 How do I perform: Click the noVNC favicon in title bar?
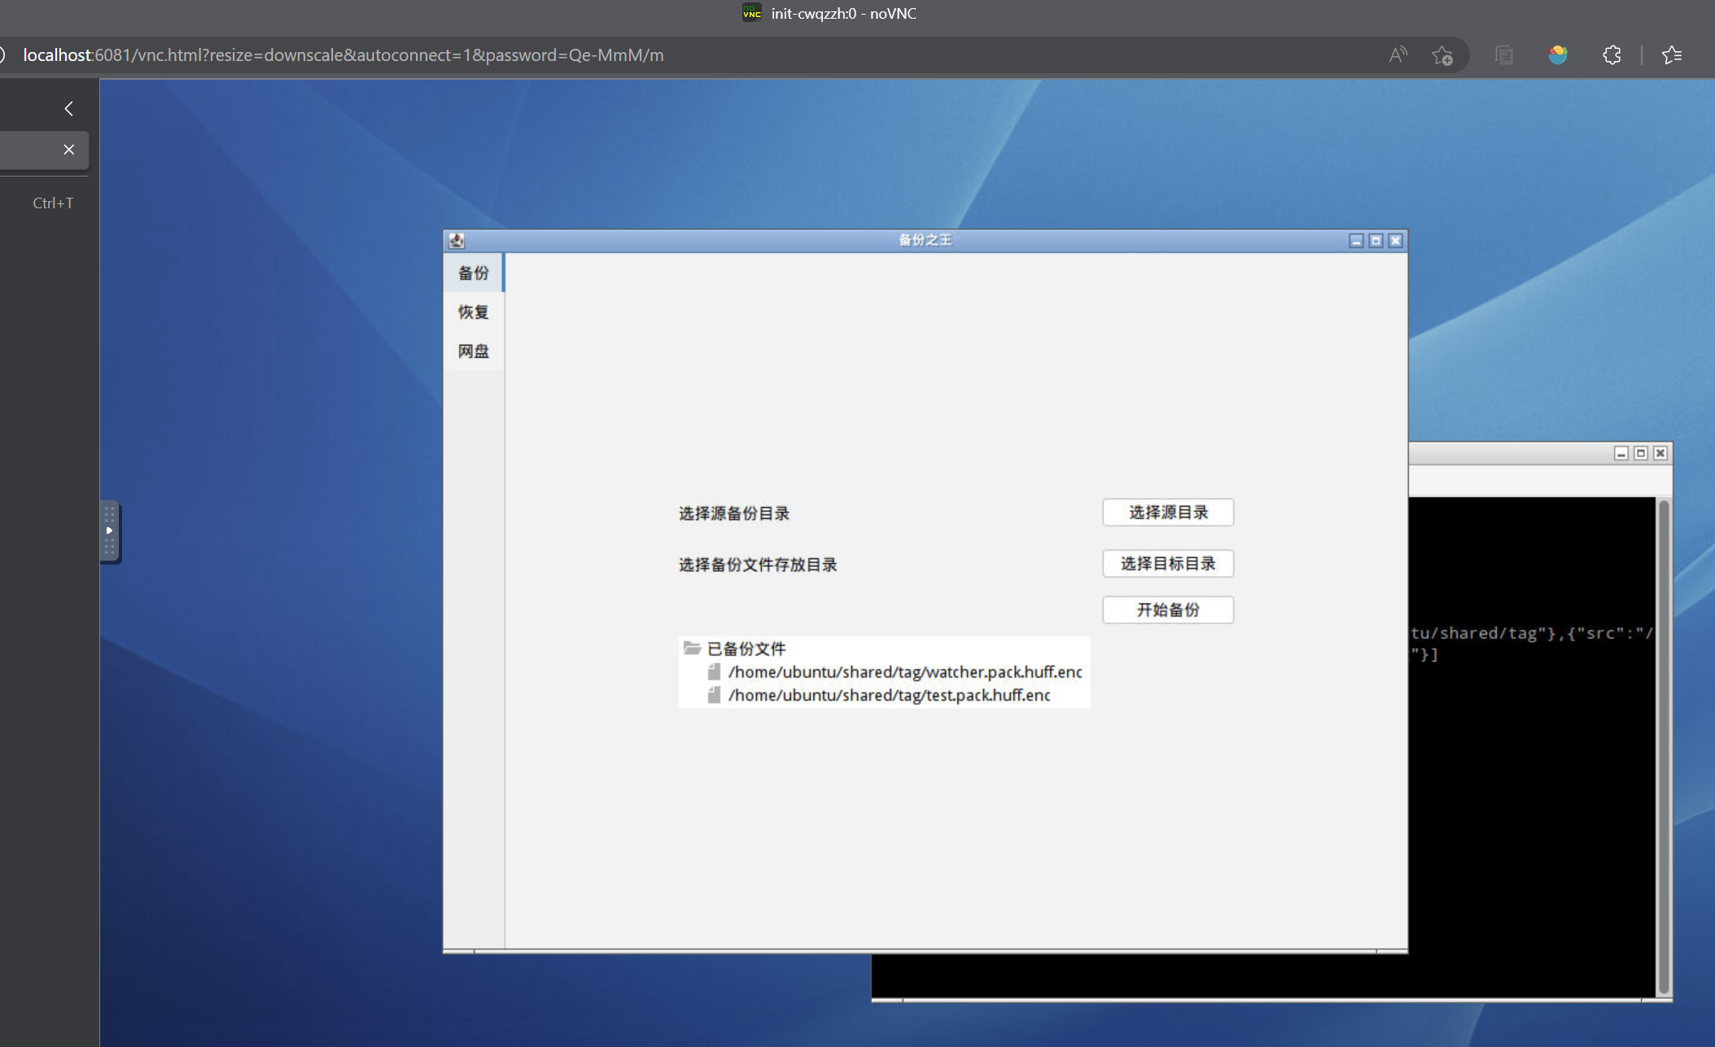[751, 13]
